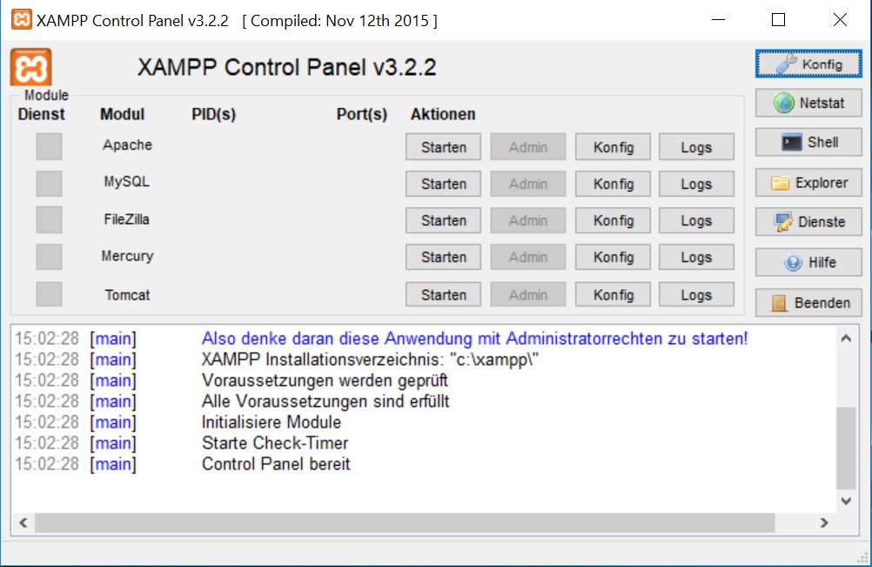View Logs for Mercury

coord(696,257)
